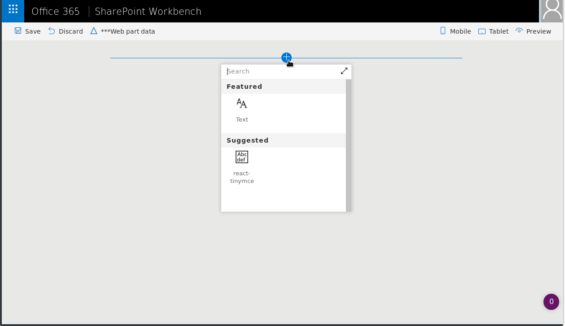
Task: Open Web part data
Action: pyautogui.click(x=123, y=31)
